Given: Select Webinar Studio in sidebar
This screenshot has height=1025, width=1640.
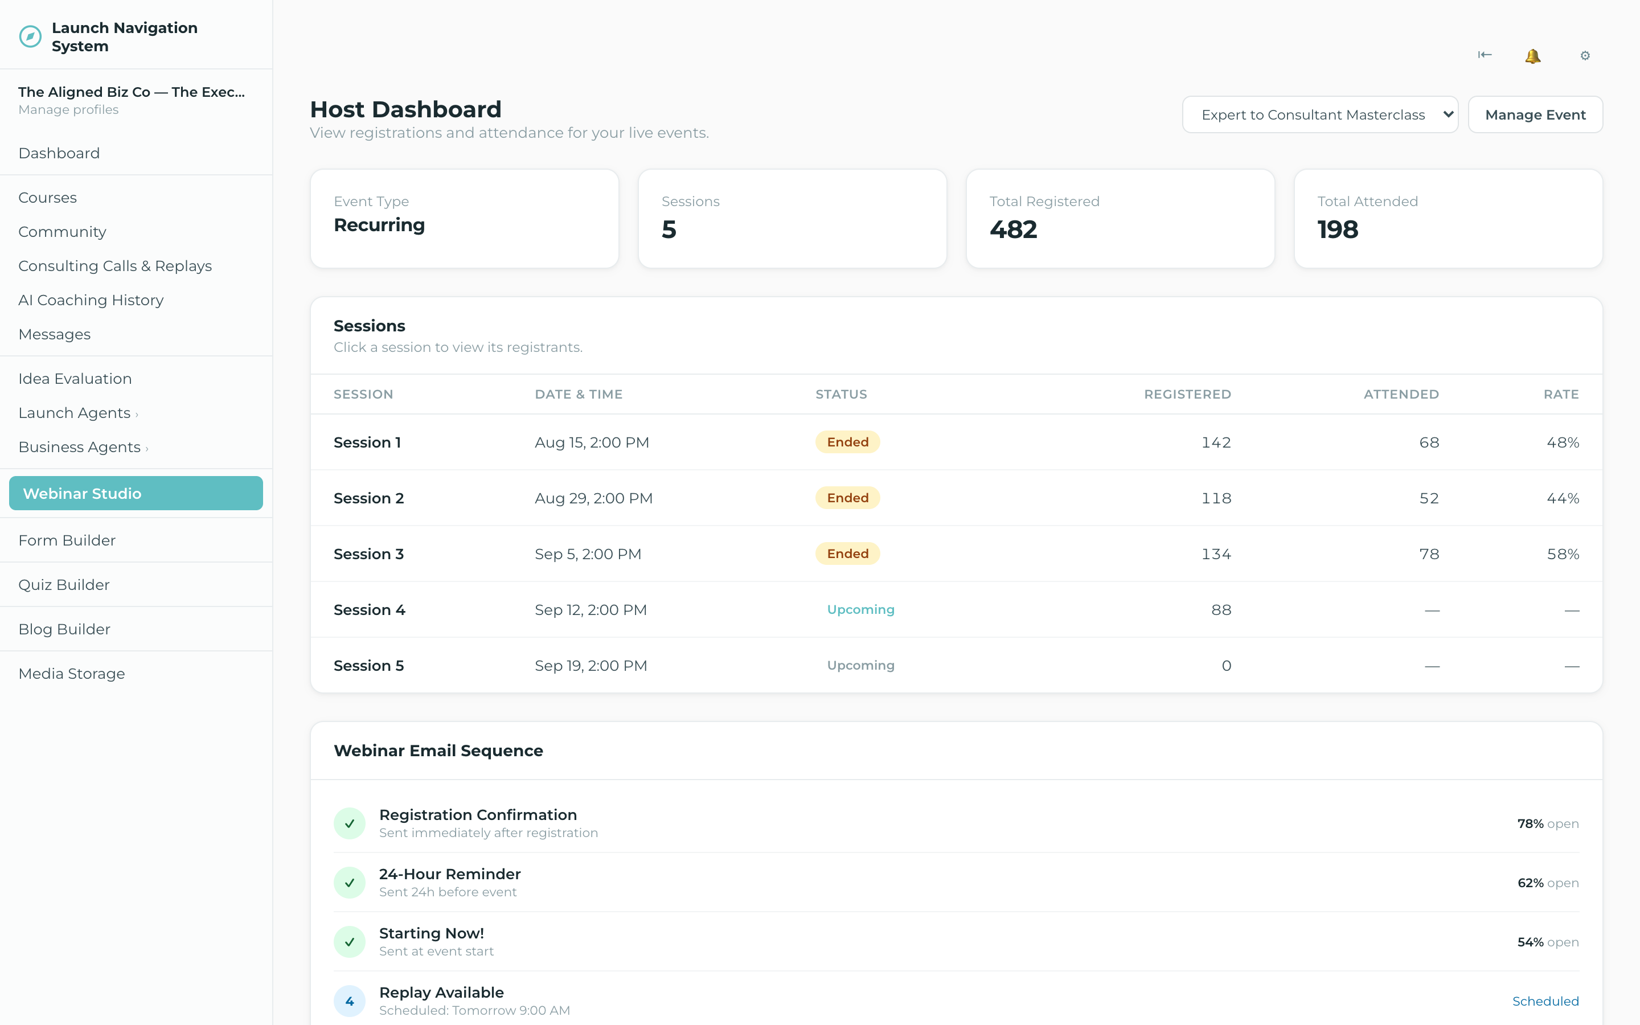Looking at the screenshot, I should (x=136, y=494).
